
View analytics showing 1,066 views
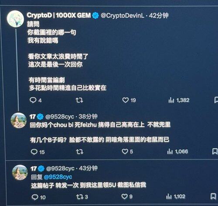[177, 152]
